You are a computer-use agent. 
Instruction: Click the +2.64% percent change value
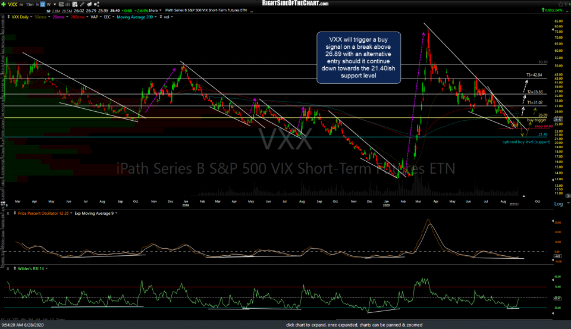141,11
